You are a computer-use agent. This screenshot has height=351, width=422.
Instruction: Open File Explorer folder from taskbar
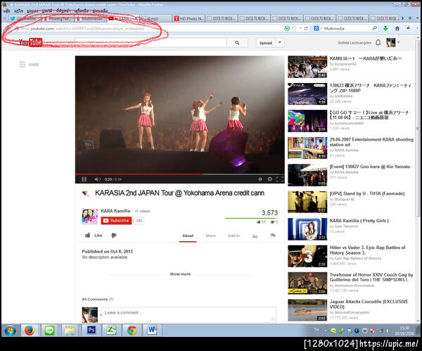[x=70, y=331]
